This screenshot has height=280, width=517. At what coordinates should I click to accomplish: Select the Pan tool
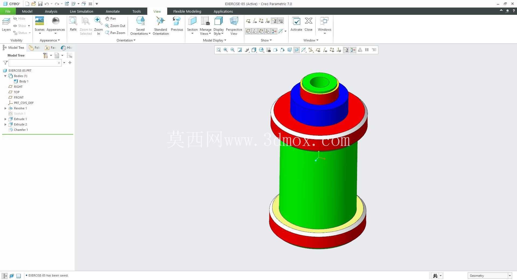[x=110, y=19]
